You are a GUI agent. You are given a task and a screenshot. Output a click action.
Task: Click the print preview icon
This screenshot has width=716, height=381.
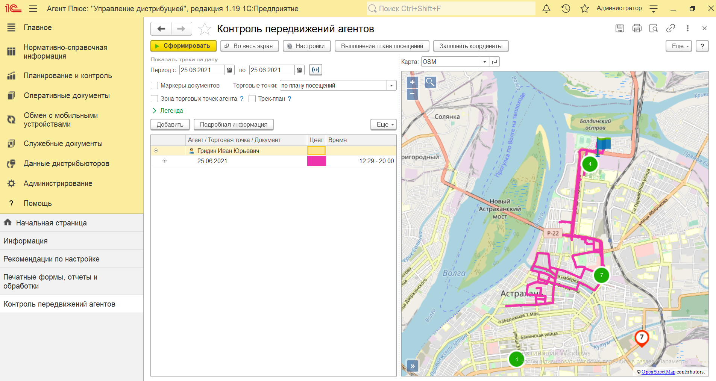(x=654, y=28)
